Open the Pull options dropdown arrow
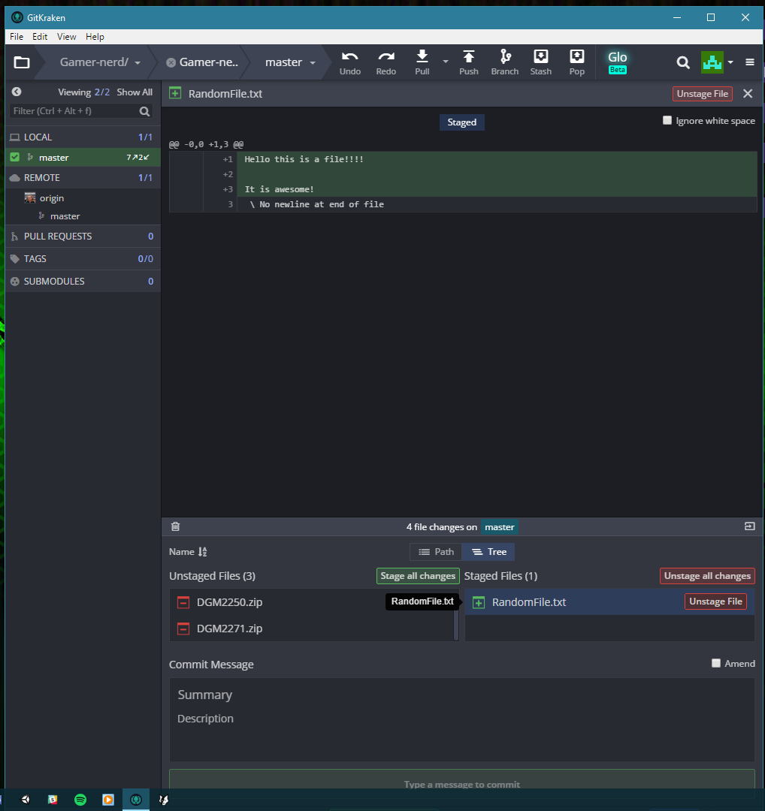The height and width of the screenshot is (811, 765). 445,62
